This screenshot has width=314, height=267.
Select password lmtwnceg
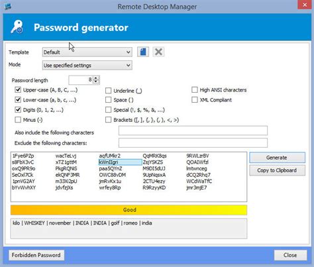pos(197,169)
